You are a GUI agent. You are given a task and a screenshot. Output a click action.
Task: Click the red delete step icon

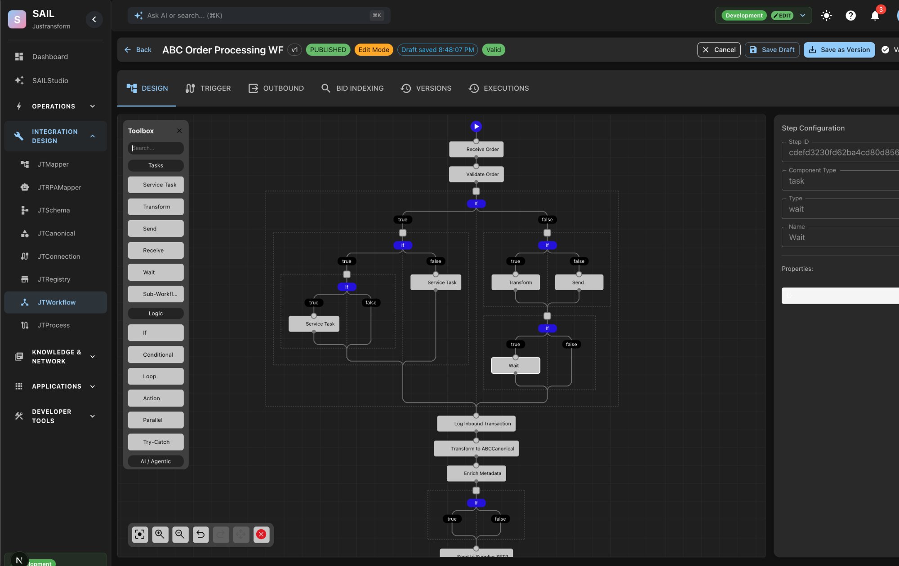261,534
